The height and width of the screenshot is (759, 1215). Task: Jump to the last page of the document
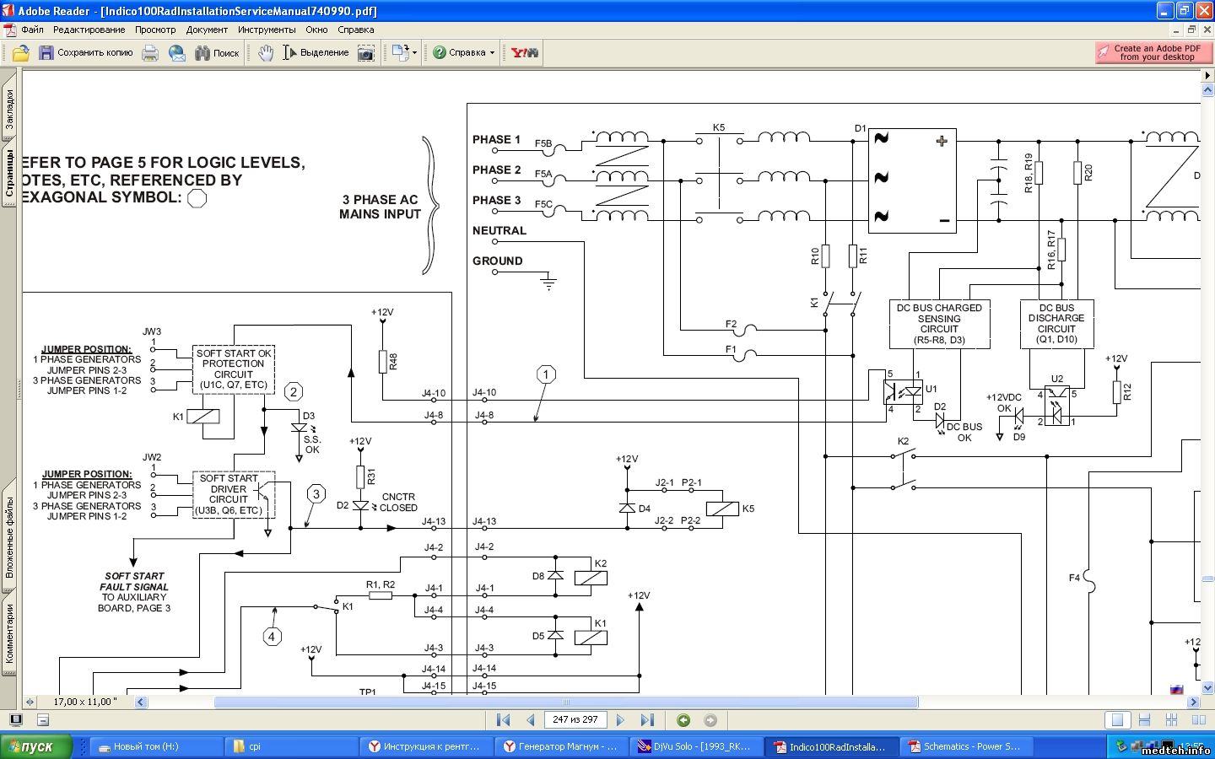point(647,720)
